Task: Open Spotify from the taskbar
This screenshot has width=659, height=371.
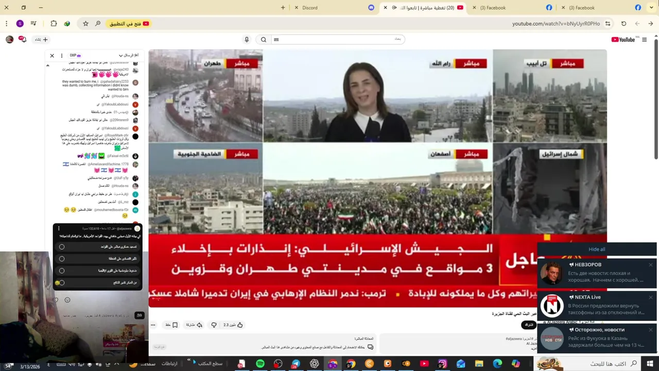Action: (x=260, y=364)
